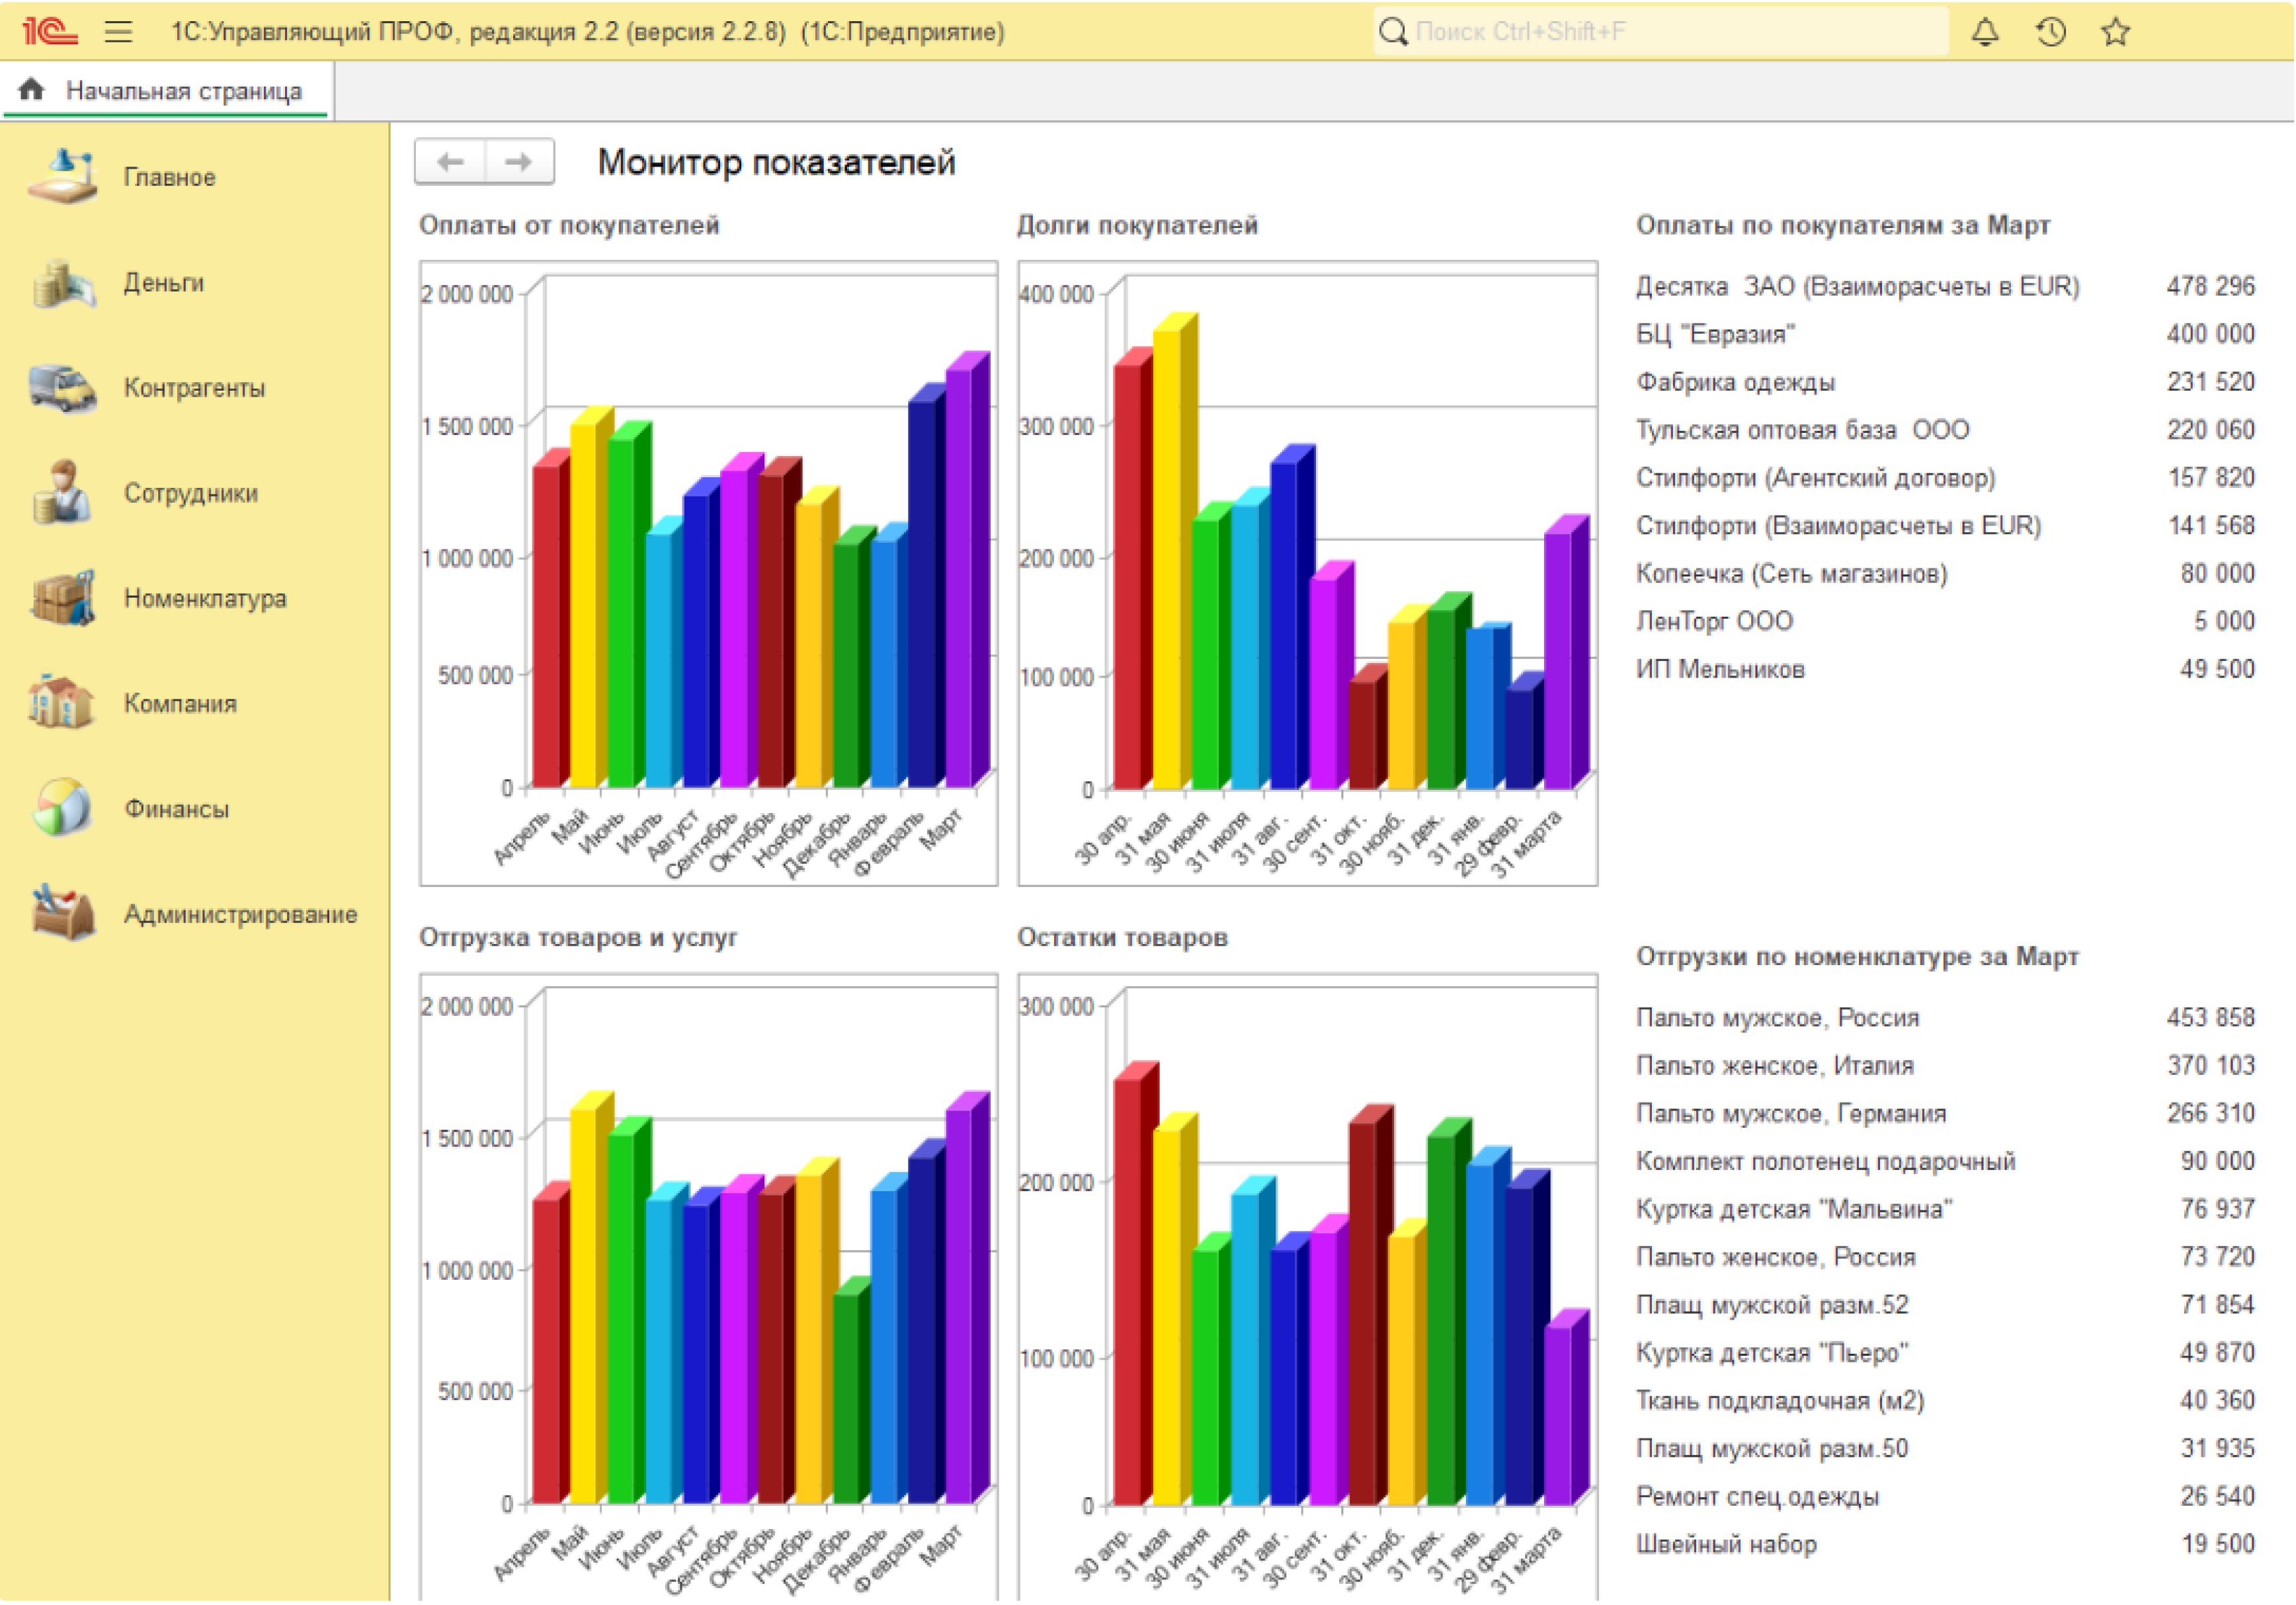2296x1605 pixels.
Task: Click the Долги покупателей chart
Action: (1307, 574)
